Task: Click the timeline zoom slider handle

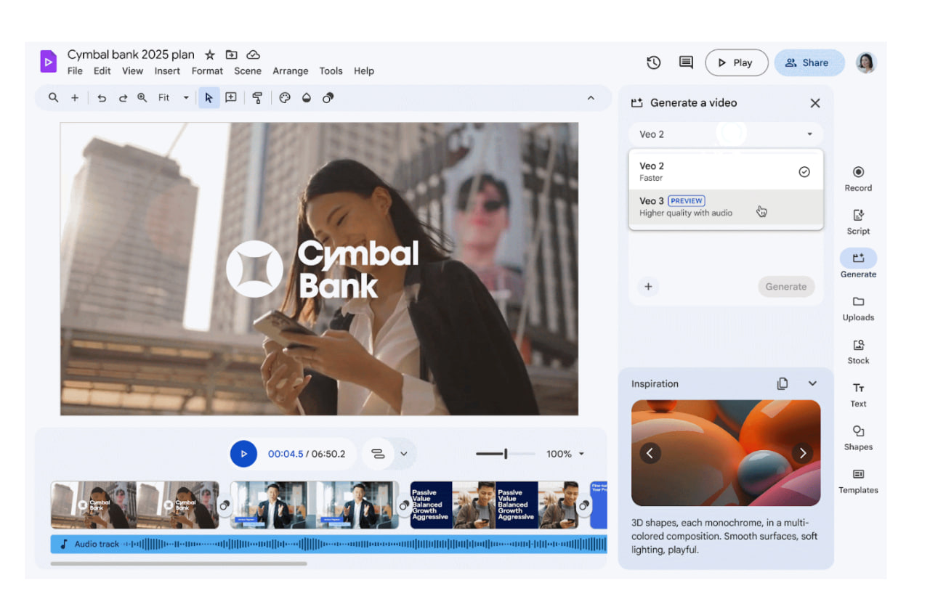Action: point(506,454)
